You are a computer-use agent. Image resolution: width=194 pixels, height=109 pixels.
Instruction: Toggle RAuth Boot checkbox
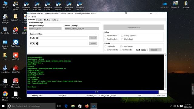[122, 39]
